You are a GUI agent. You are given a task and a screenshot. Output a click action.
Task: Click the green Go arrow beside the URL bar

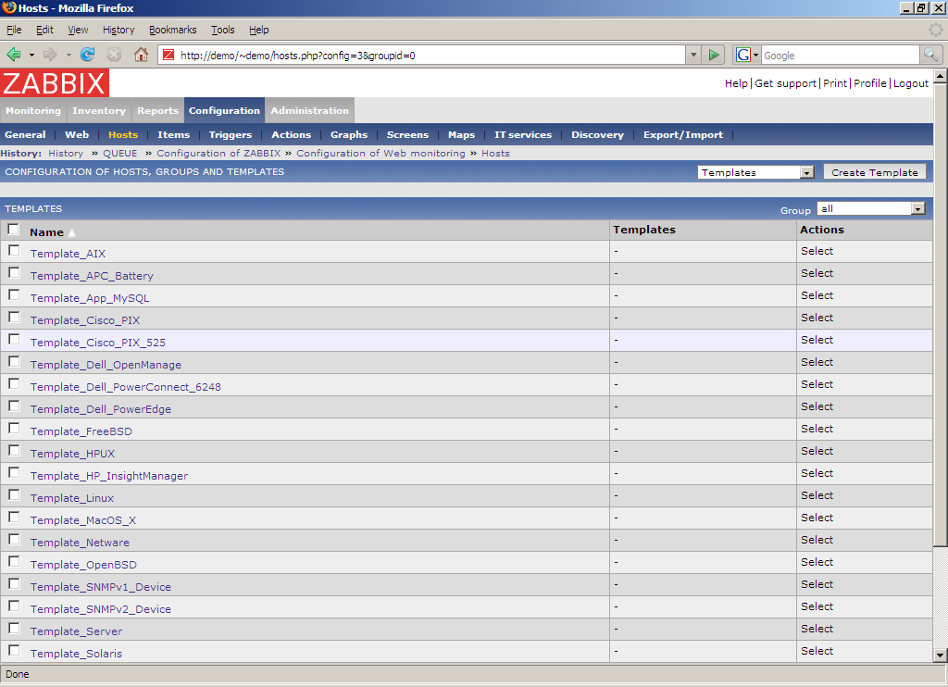pos(714,55)
